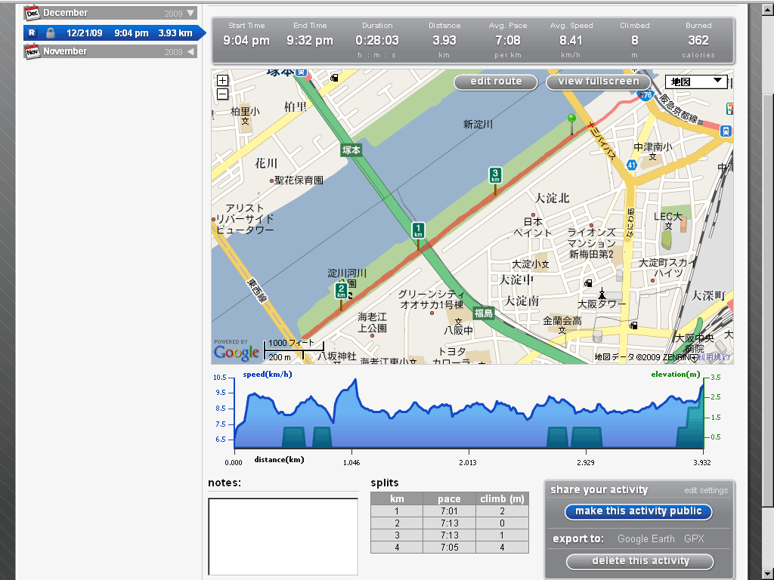774x580 pixels.
Task: Click the 福島 station sign on map
Action: [484, 313]
